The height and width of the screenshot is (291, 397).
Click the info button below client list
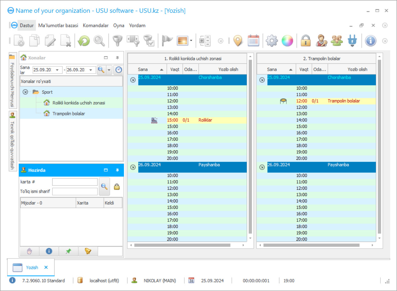(49, 251)
